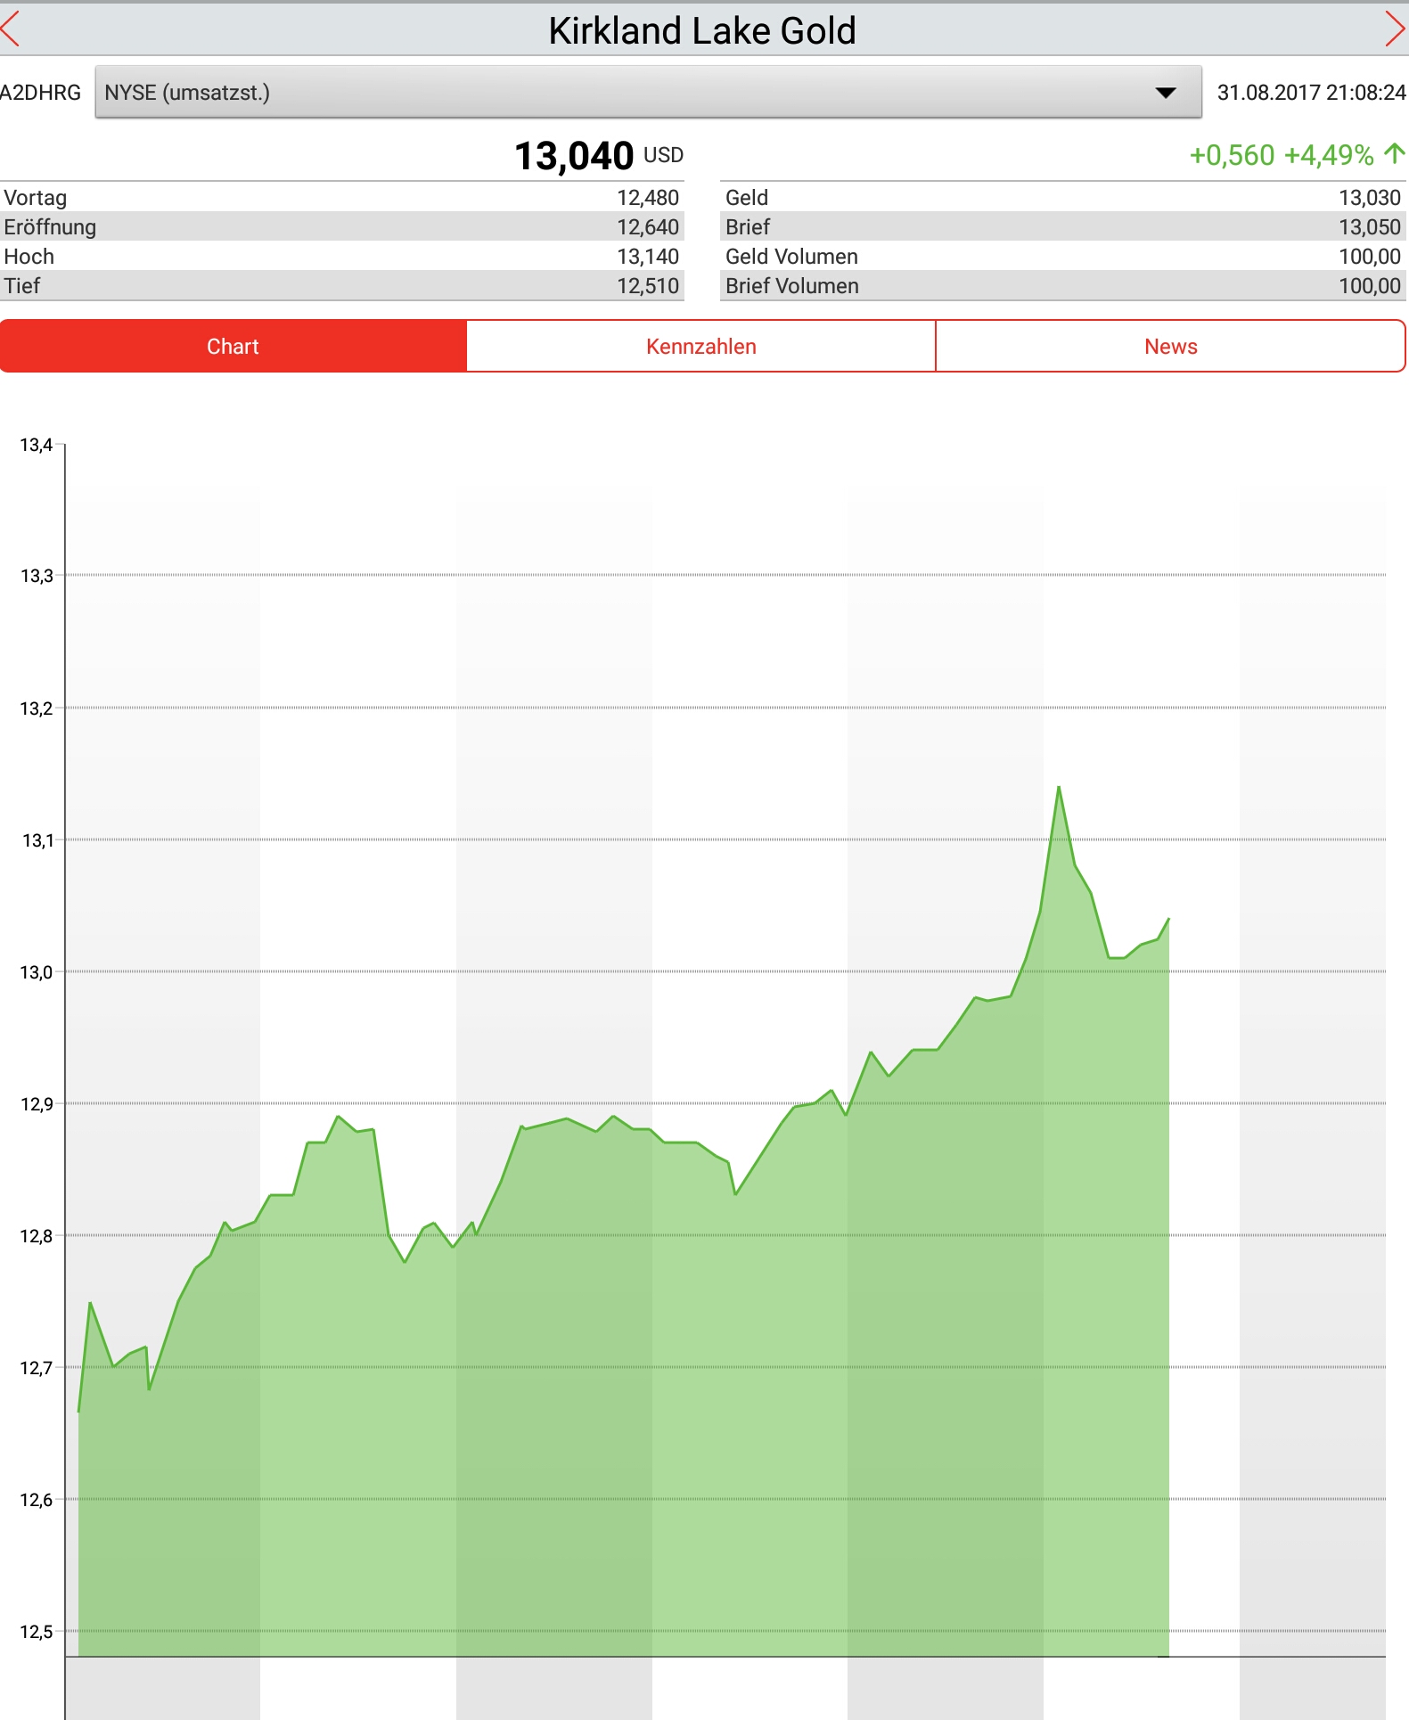This screenshot has height=1720, width=1409.
Task: Open the News tab
Action: [1171, 346]
